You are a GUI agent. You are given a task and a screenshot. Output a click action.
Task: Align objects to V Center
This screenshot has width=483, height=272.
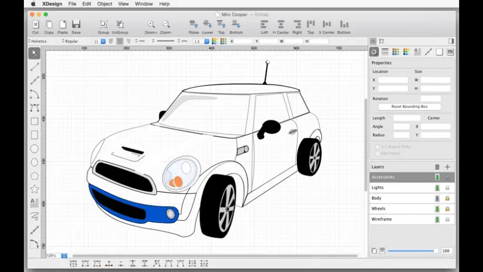click(x=326, y=27)
